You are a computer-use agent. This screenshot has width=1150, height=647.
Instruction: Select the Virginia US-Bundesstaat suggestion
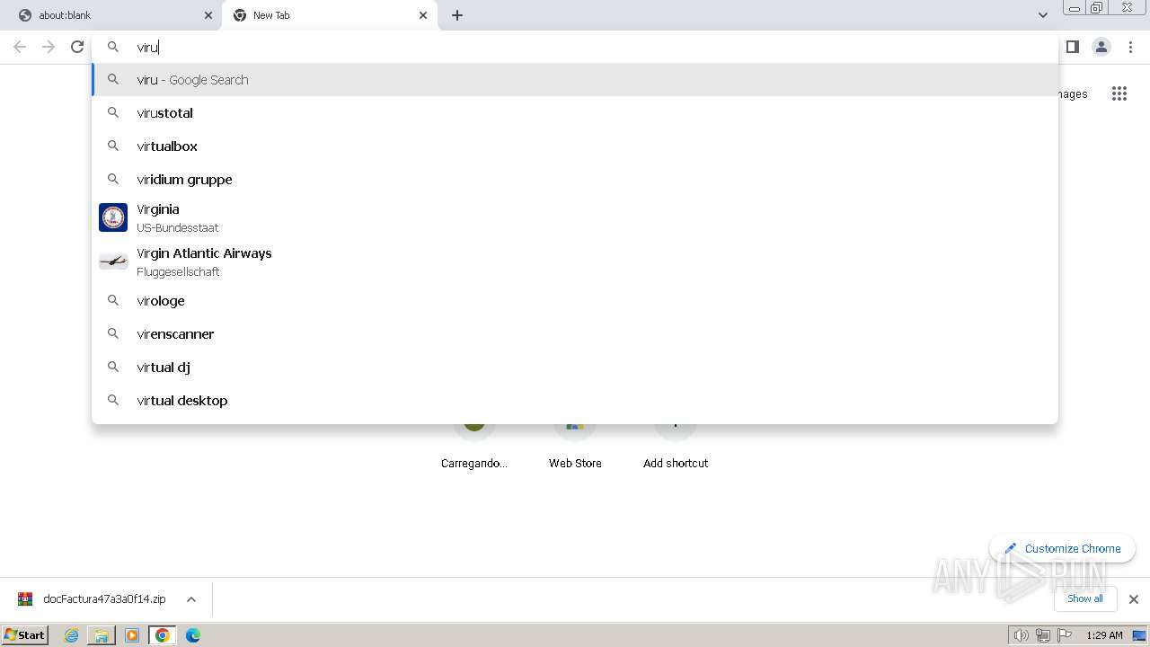click(x=575, y=217)
